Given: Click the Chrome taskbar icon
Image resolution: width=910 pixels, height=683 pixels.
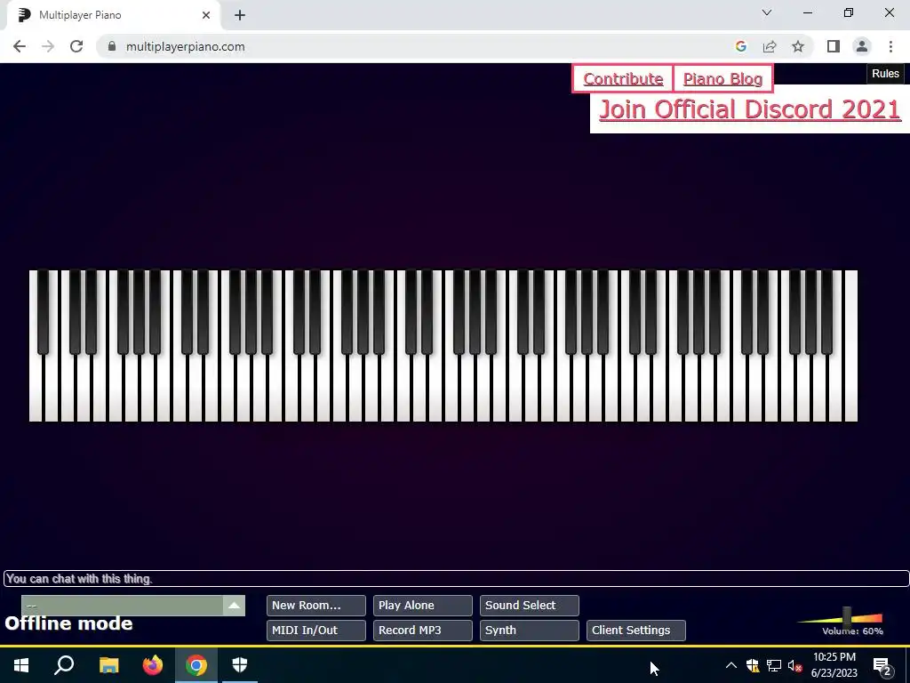Looking at the screenshot, I should pos(196,665).
